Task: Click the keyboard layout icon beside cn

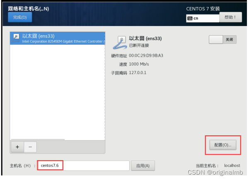Action: (190, 18)
